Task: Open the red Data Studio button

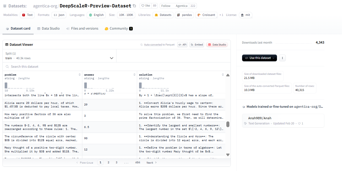Action: (x=217, y=45)
